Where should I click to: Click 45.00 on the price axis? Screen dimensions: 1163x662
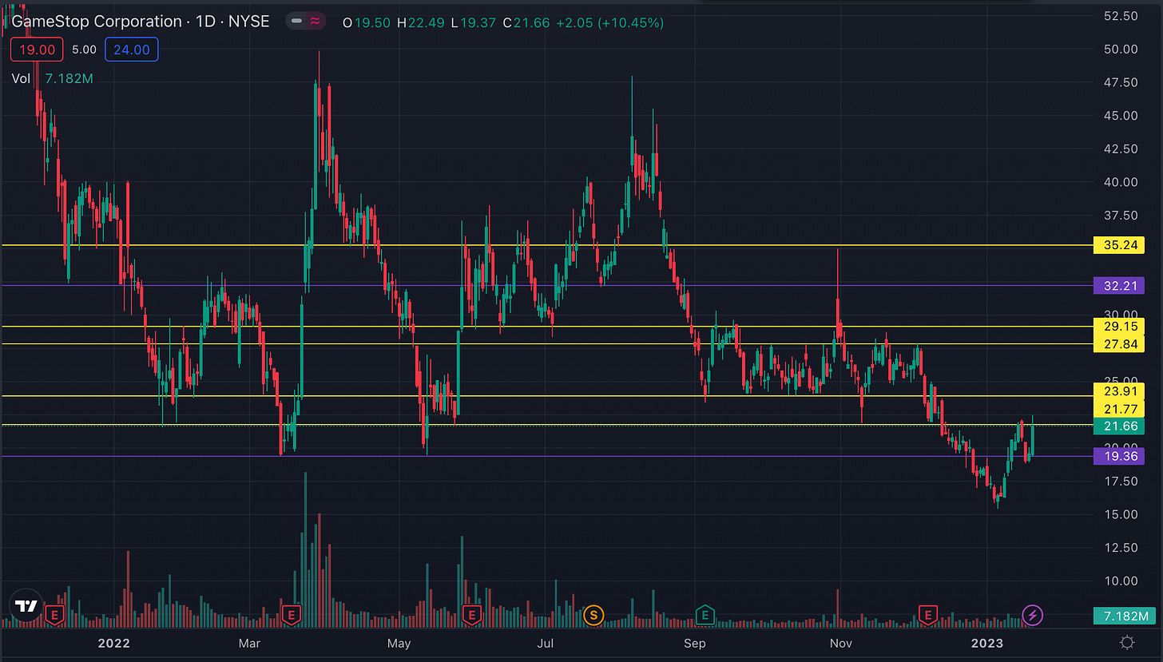click(x=1121, y=115)
